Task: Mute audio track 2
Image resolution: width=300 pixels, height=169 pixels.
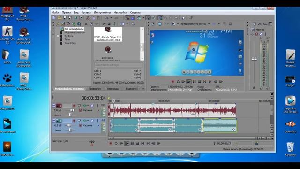Action: point(92,121)
